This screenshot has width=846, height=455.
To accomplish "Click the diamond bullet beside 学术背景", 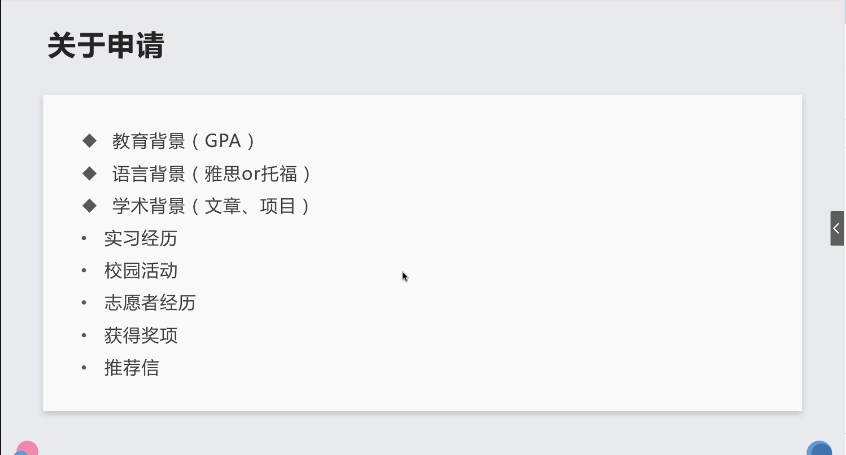I will 90,206.
